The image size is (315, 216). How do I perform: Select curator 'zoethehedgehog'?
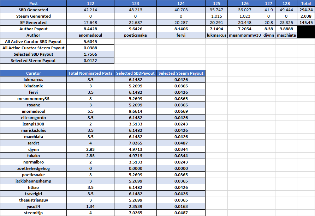coord(33,168)
